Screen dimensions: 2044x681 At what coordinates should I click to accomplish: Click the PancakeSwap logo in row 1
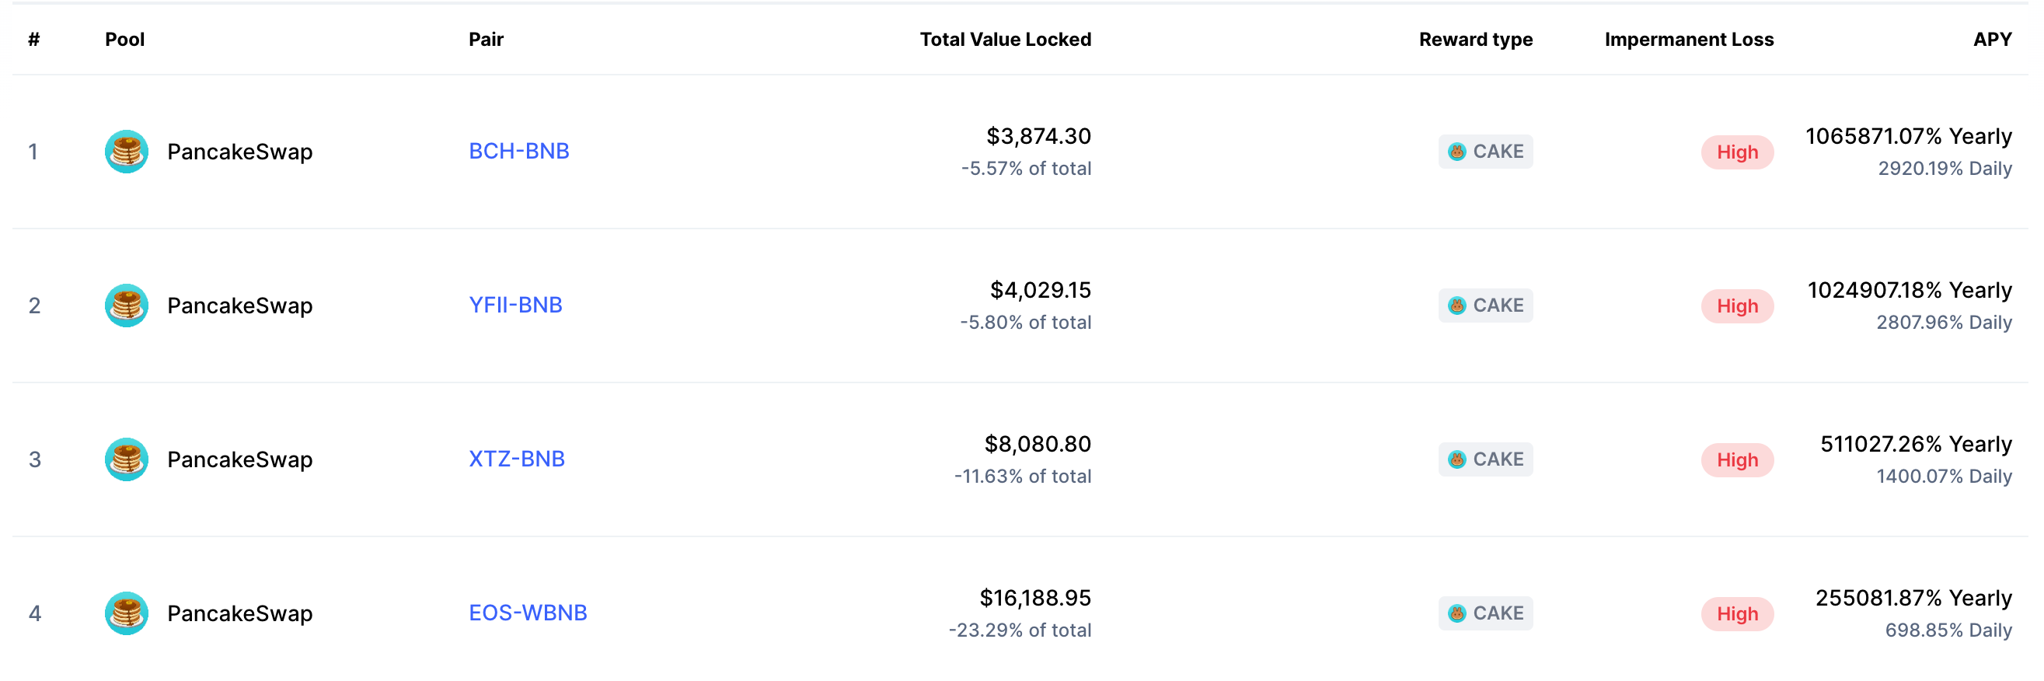tap(126, 152)
